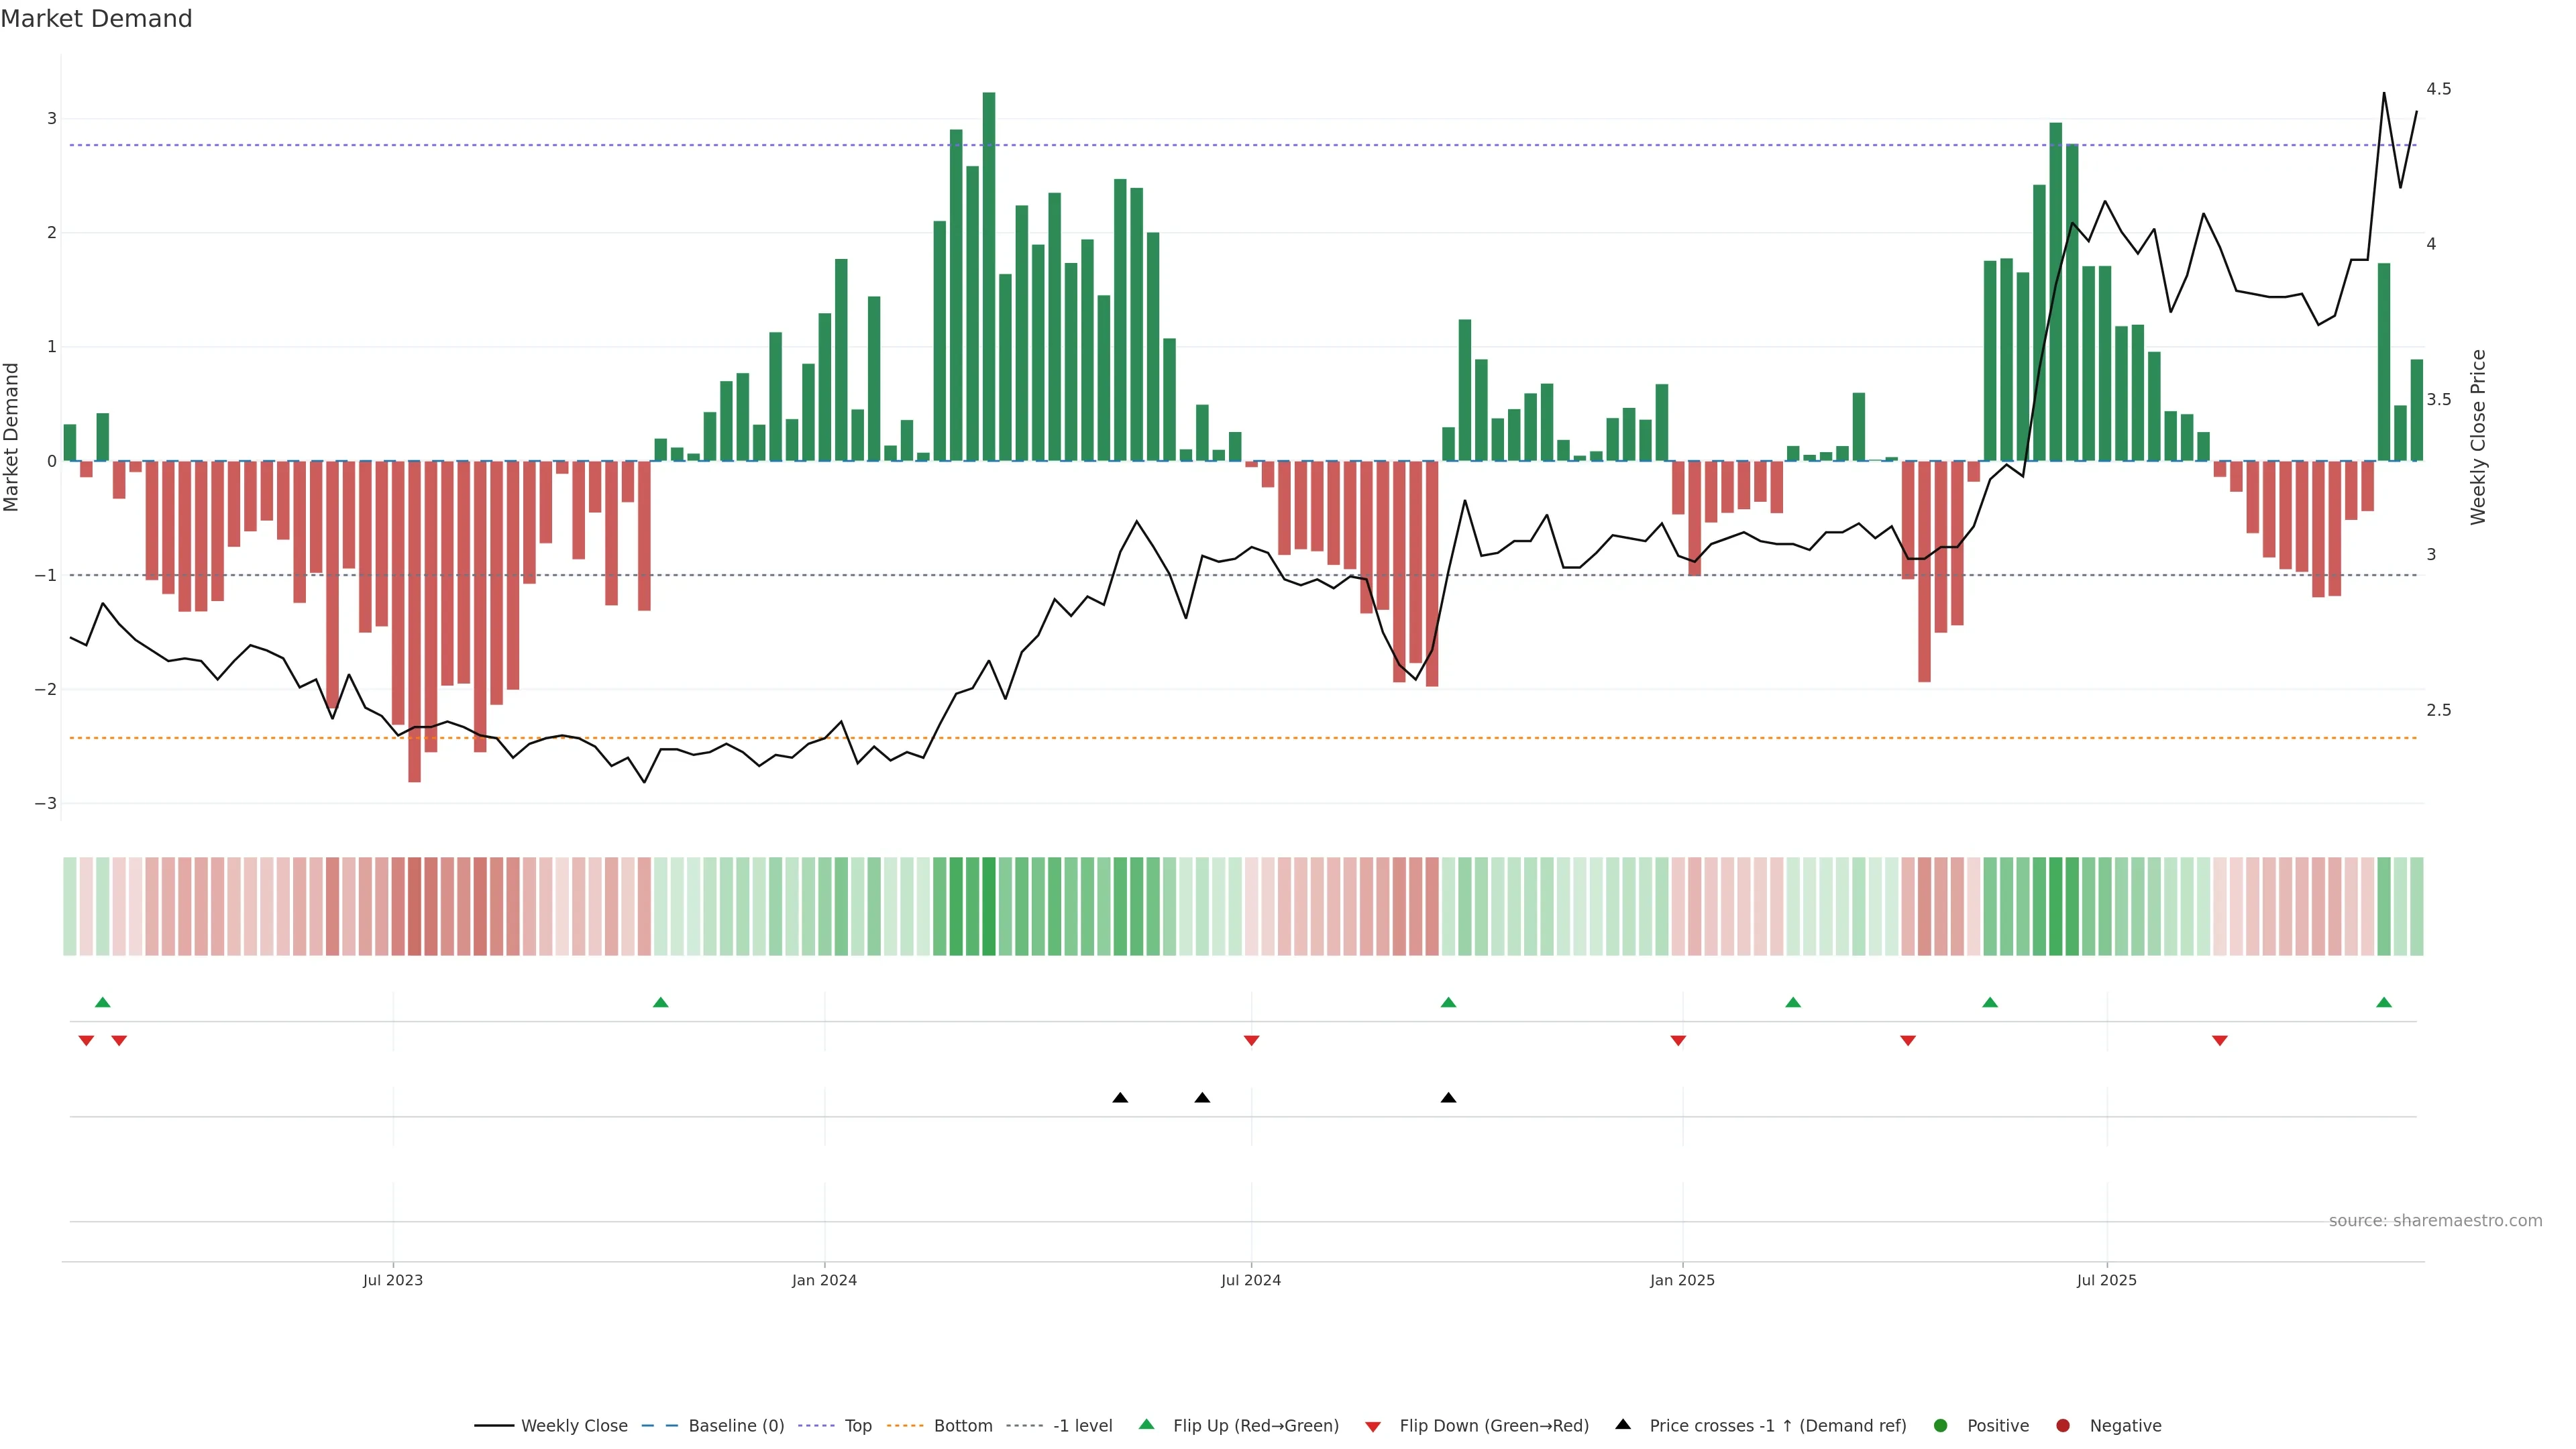Click Flip Down red triangle legend icon
The width and height of the screenshot is (2576, 1449).
(1373, 1427)
